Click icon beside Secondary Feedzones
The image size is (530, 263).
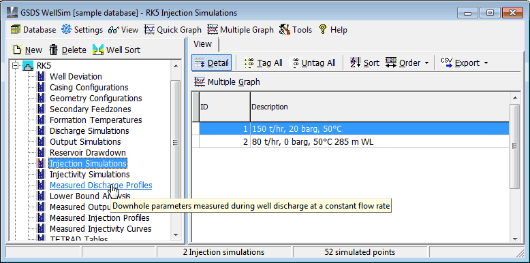42,109
